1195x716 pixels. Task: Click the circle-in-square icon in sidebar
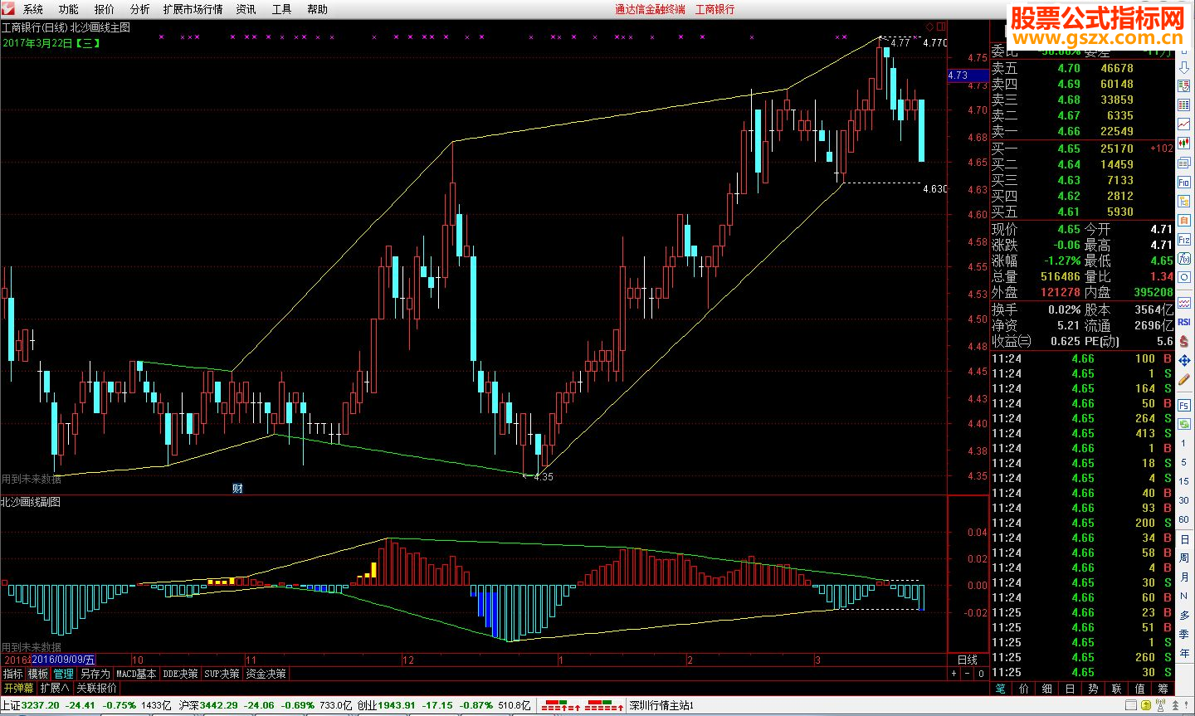point(1184,277)
